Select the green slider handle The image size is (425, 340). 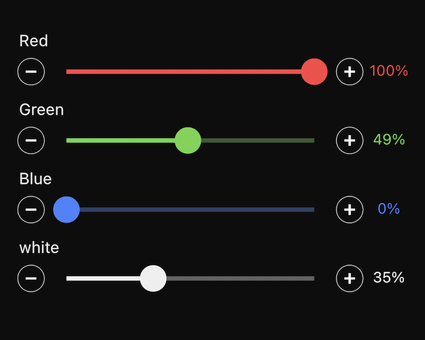(188, 141)
